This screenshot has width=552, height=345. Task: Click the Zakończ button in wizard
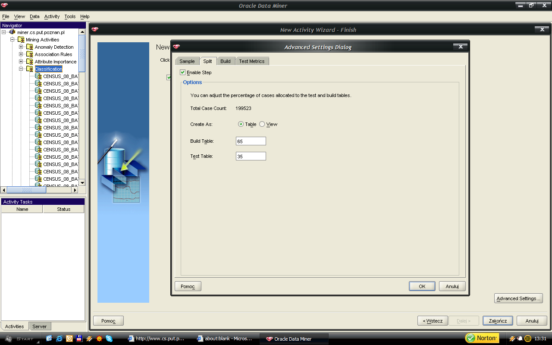click(498, 321)
